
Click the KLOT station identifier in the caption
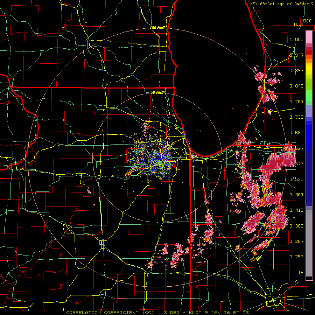(195, 313)
